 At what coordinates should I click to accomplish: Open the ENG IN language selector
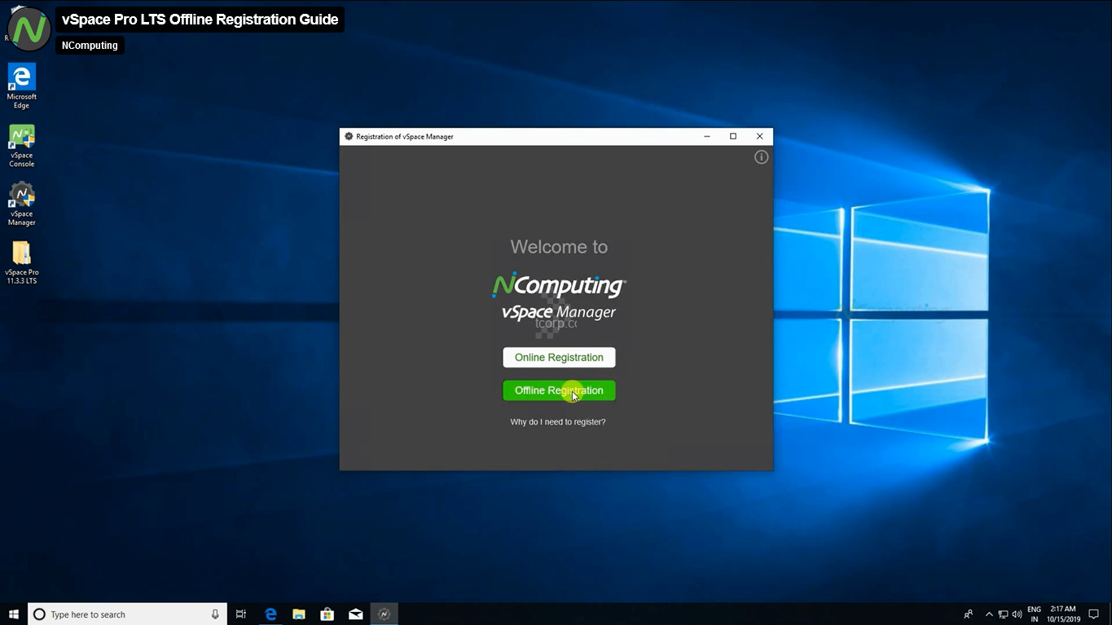point(1034,614)
